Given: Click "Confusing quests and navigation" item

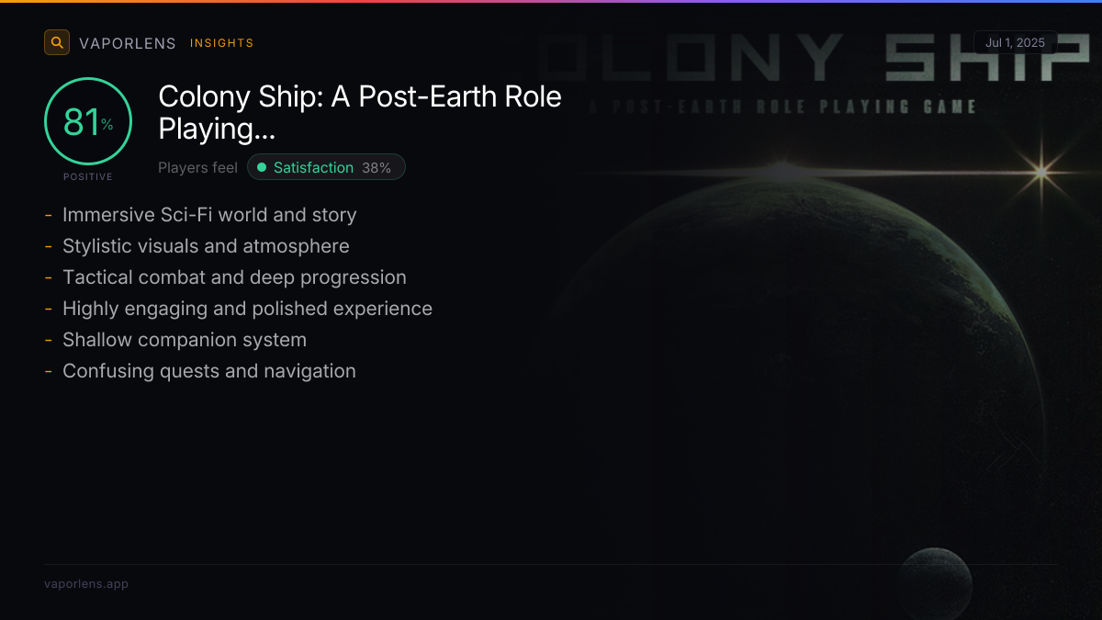Looking at the screenshot, I should point(208,371).
